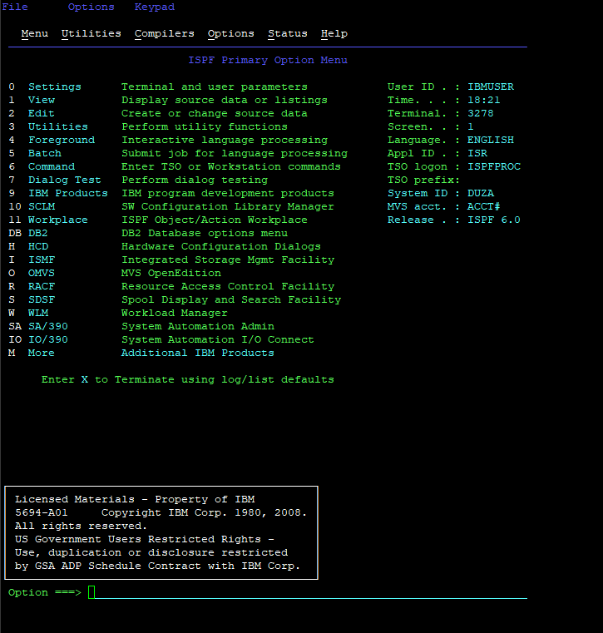603x633 pixels.
Task: Click the DUZA system ID value
Action: 480,193
